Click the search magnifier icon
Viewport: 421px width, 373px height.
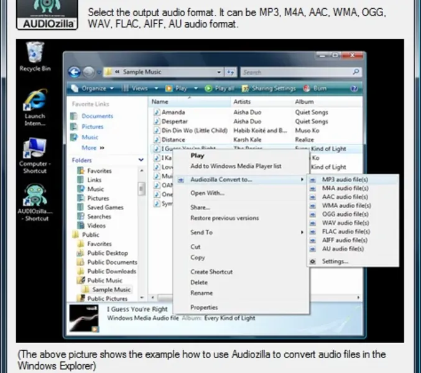click(x=356, y=72)
